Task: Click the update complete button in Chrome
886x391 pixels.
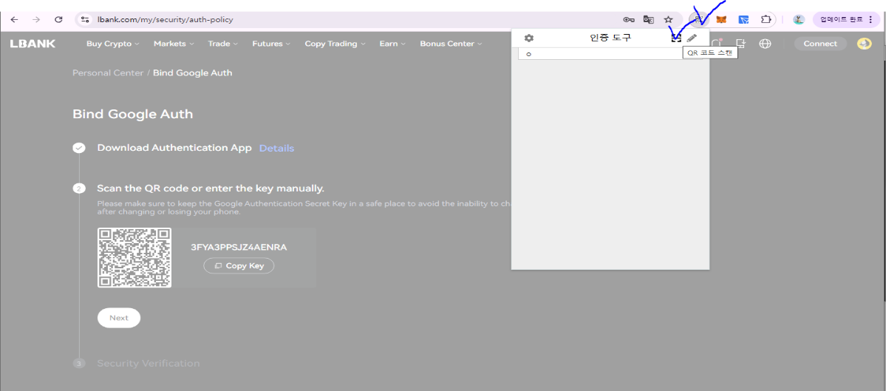Action: (845, 19)
